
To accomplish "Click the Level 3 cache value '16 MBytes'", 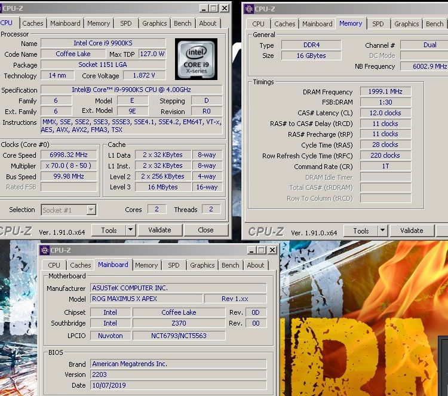I will click(163, 187).
